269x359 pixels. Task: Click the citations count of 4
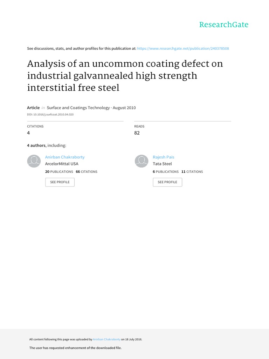point(29,133)
